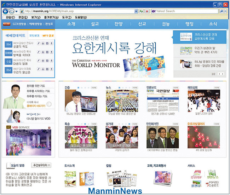Image resolution: width=230 pixels, height=195 pixels.
Task: Open the 설교 navigation tab
Action: 95,24
